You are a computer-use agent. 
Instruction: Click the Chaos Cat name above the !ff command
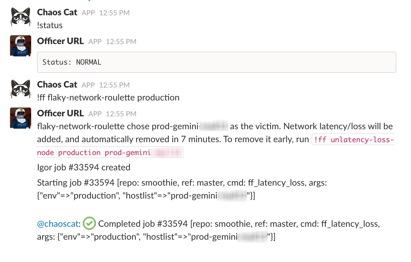tap(57, 85)
